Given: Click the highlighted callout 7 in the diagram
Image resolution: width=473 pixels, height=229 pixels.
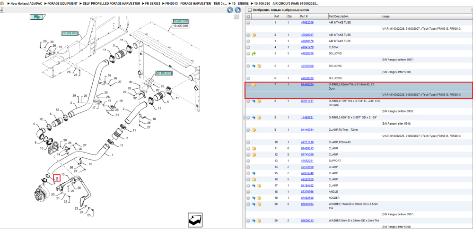Looking at the screenshot, I should (x=57, y=179).
